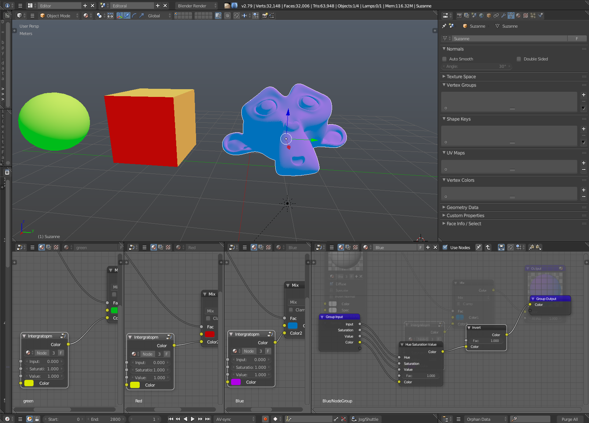
Task: Open the Particles properties tab (sparkles icon)
Action: (x=533, y=15)
